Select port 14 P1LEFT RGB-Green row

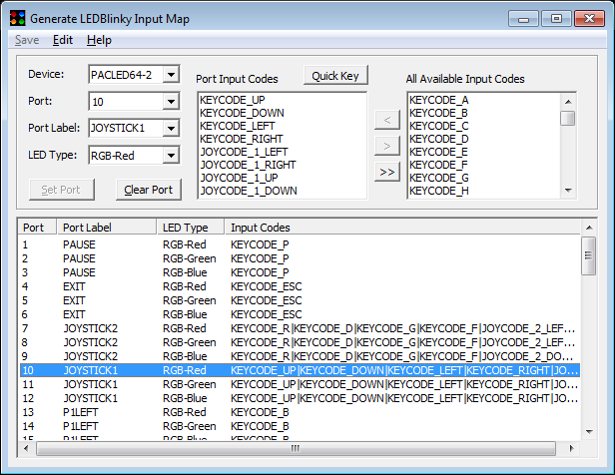point(301,426)
